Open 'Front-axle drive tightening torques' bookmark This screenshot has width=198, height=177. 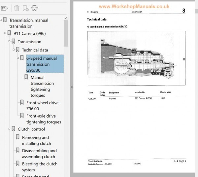click(x=44, y=119)
